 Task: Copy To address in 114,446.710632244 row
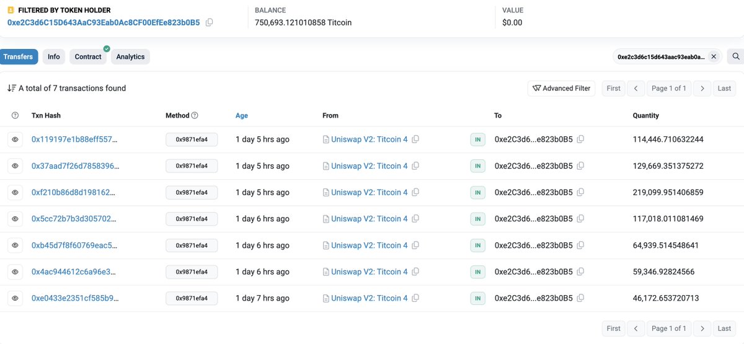[x=580, y=139]
